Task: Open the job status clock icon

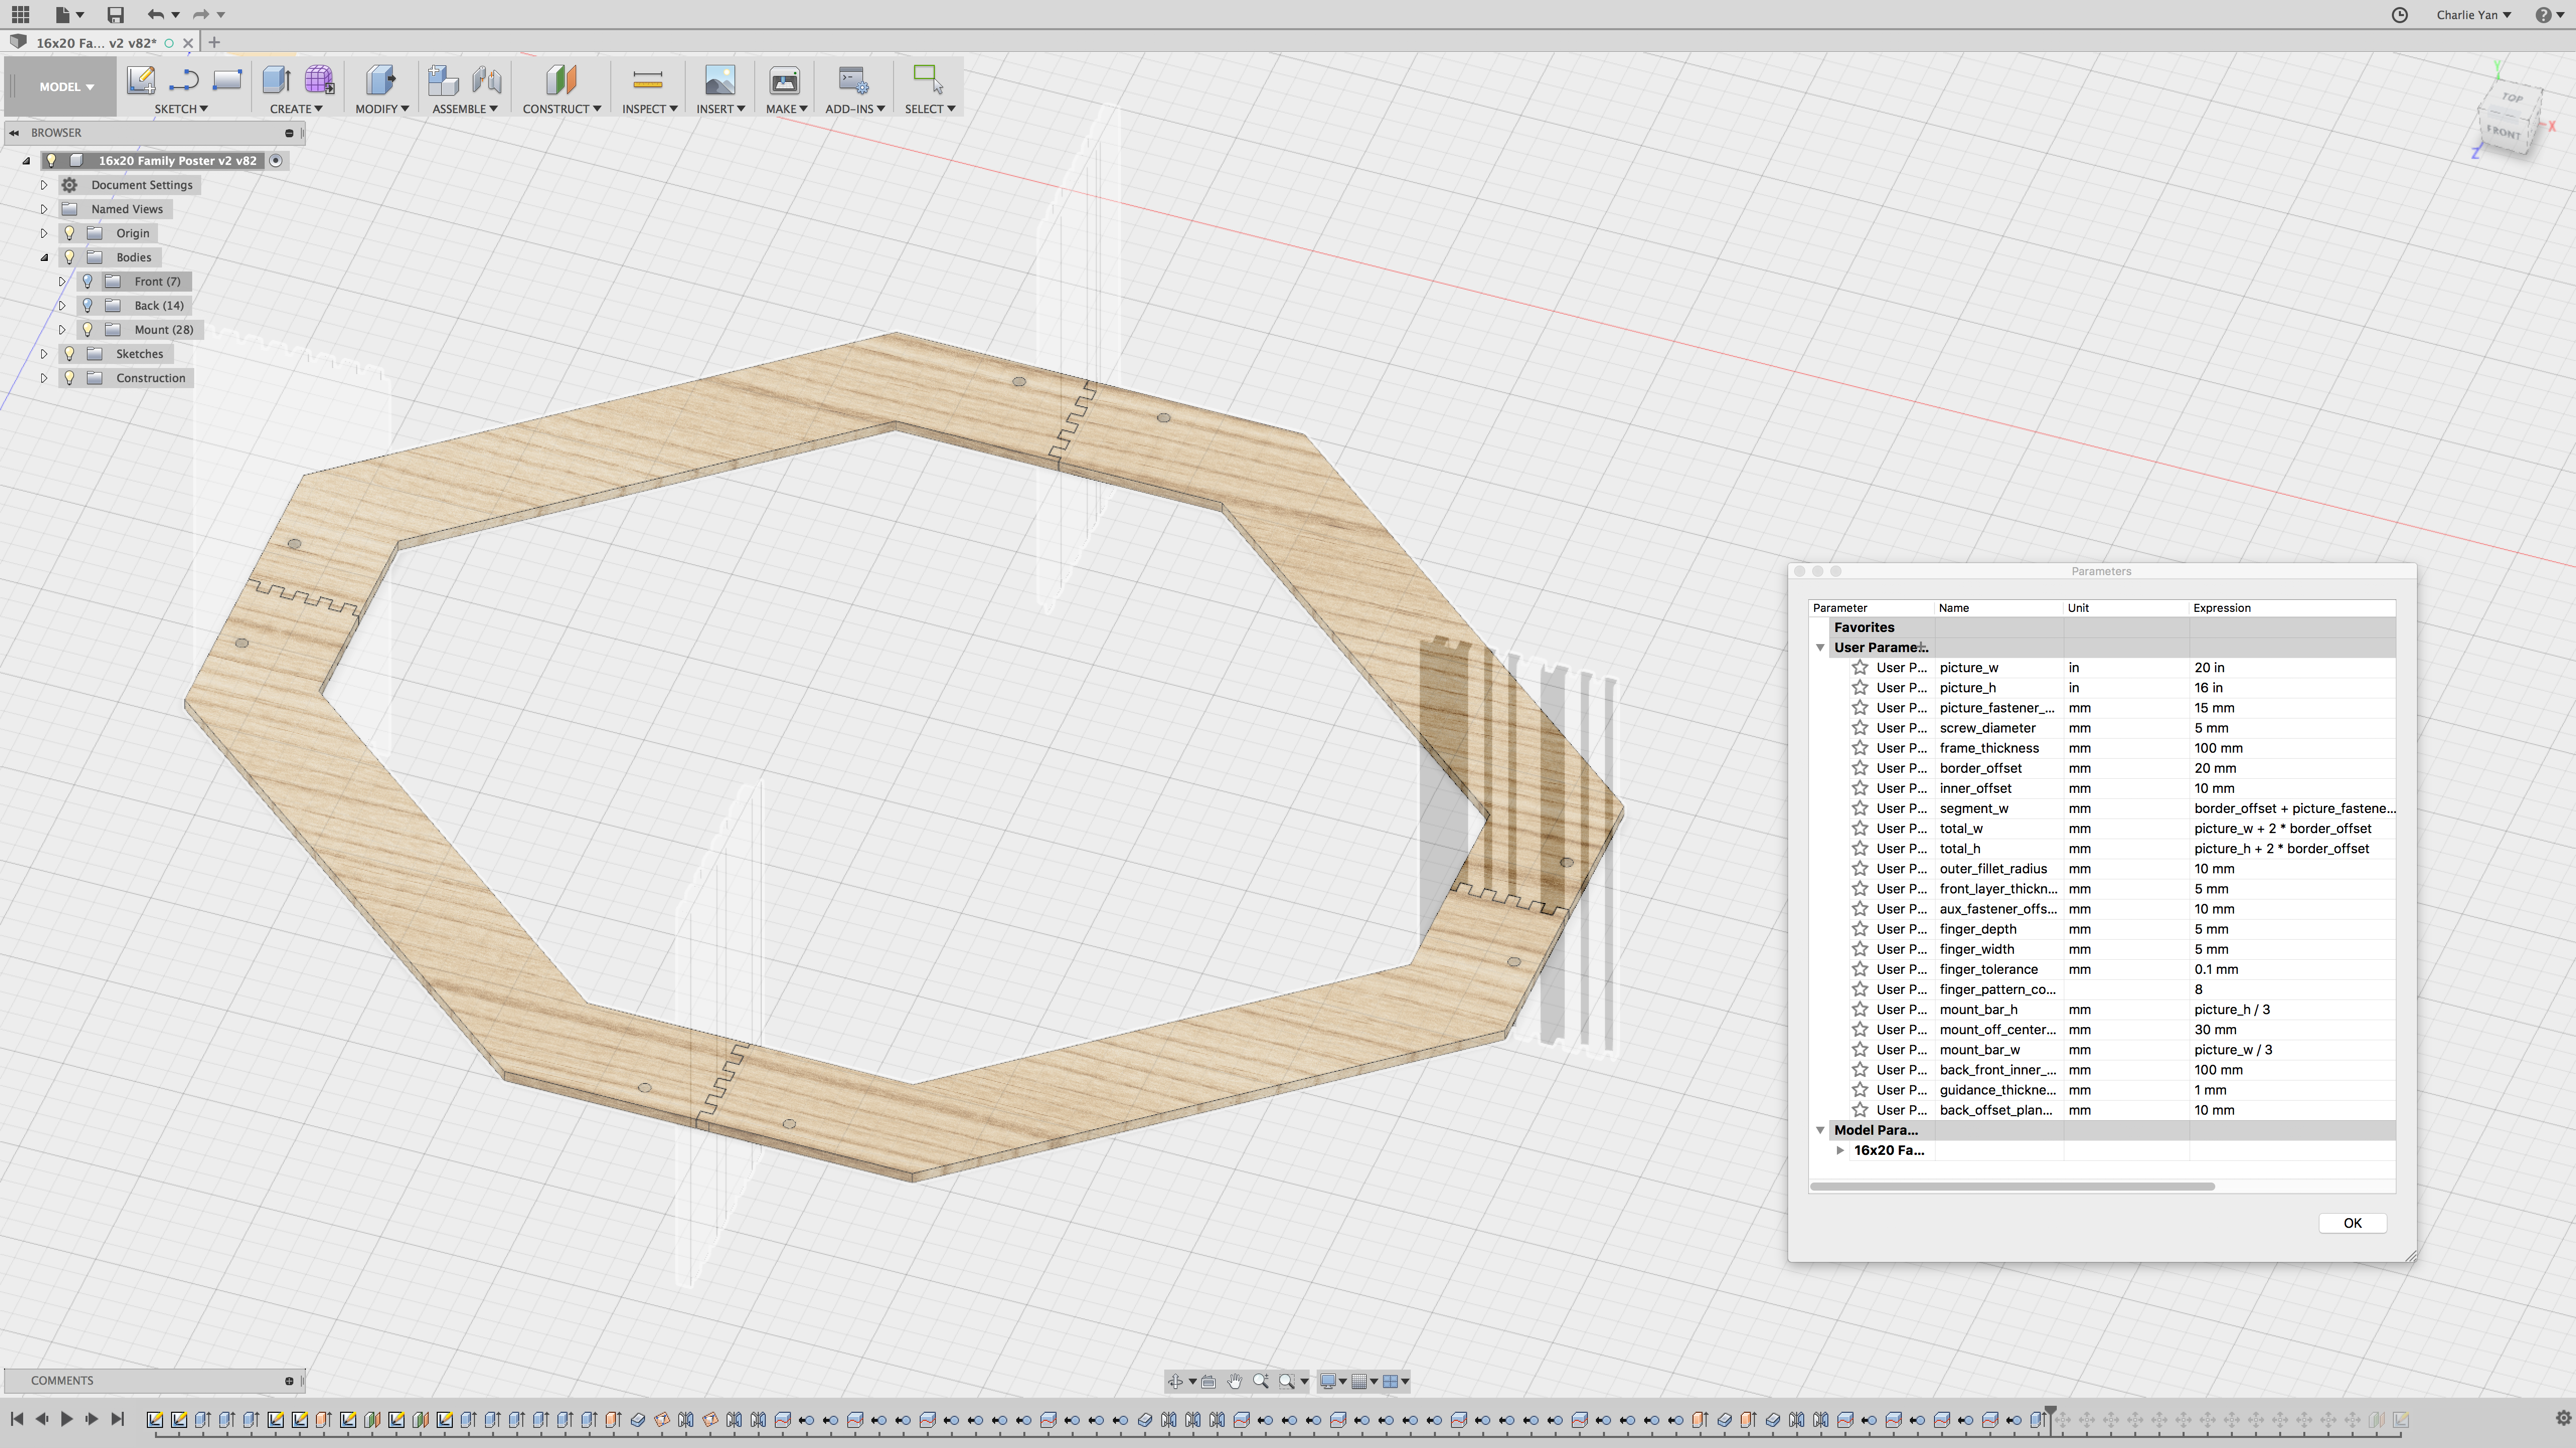Action: coord(2399,14)
